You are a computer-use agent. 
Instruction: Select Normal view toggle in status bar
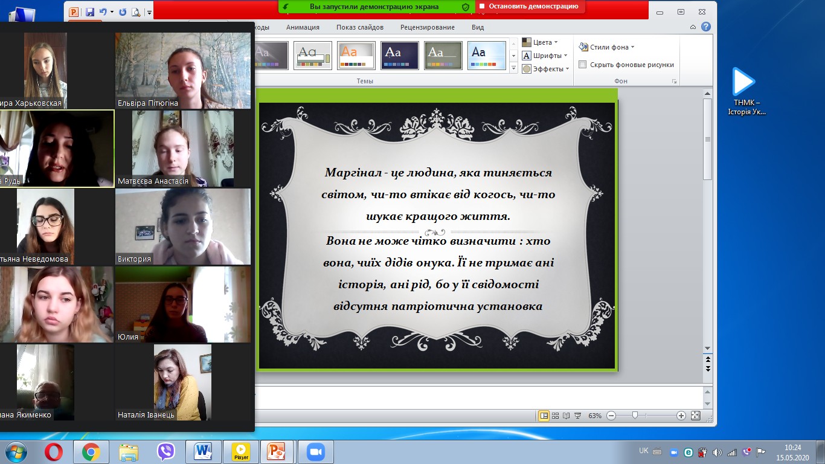coord(544,416)
